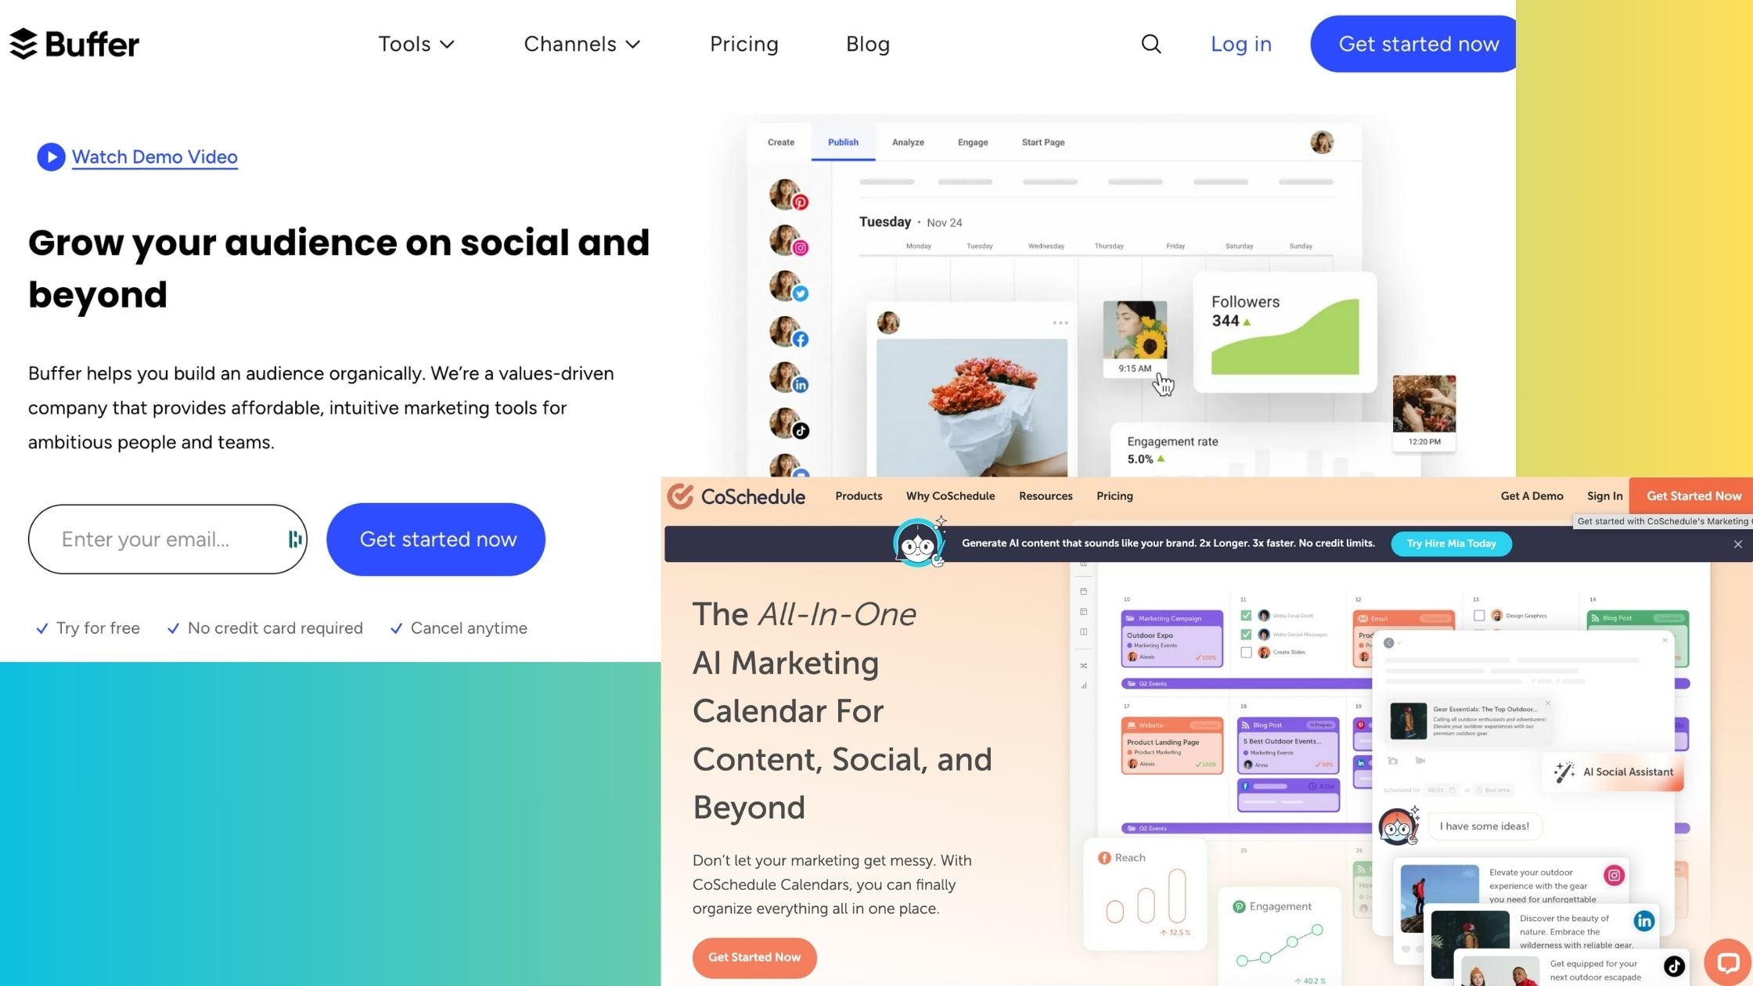1753x986 pixels.
Task: Click the Buffer logo icon
Action: [x=22, y=43]
